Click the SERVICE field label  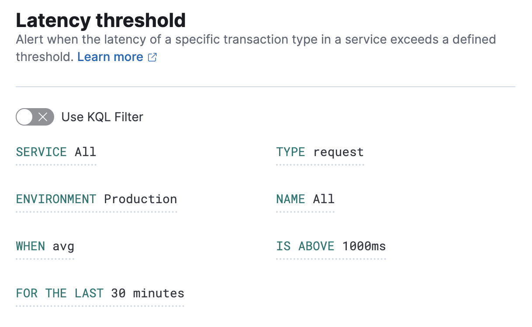41,152
